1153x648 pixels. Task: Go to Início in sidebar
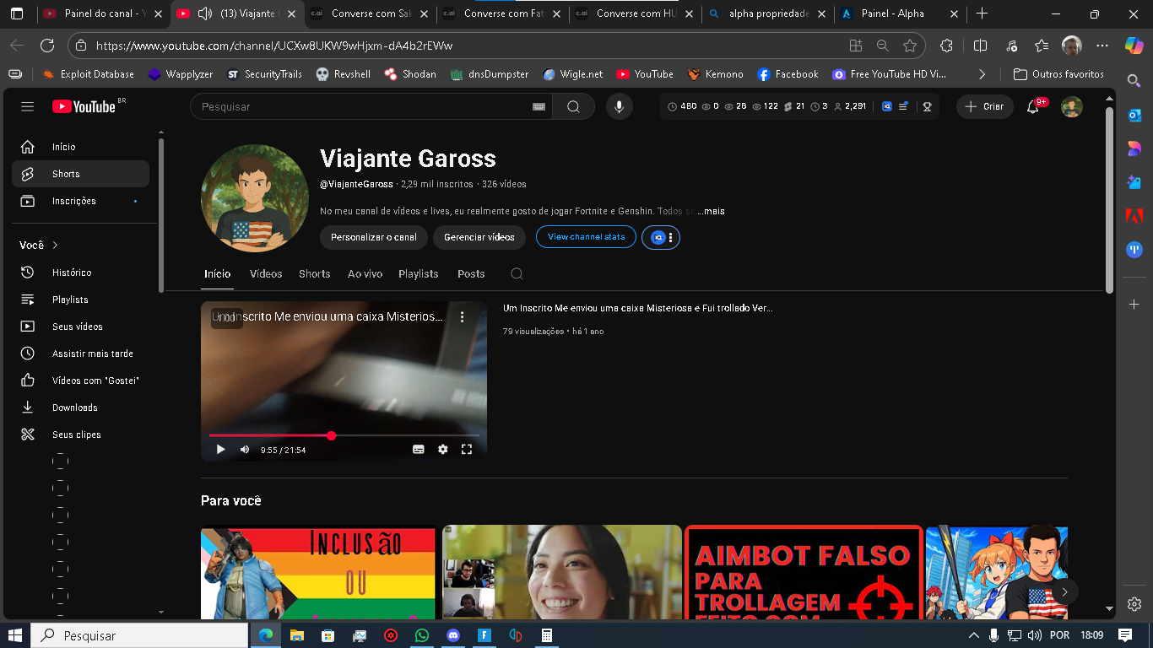(x=80, y=147)
